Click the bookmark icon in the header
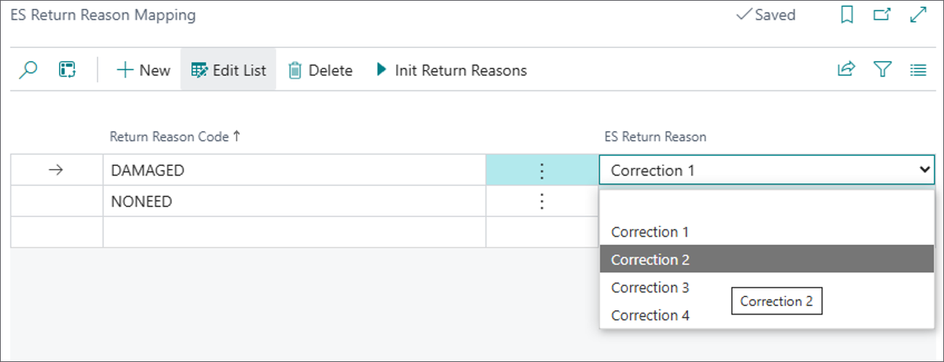This screenshot has height=362, width=944. (x=847, y=15)
